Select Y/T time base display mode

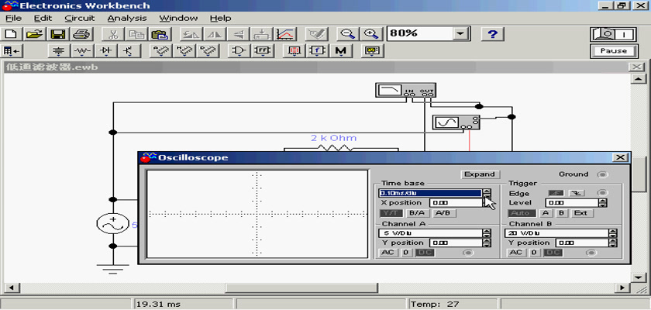click(391, 213)
